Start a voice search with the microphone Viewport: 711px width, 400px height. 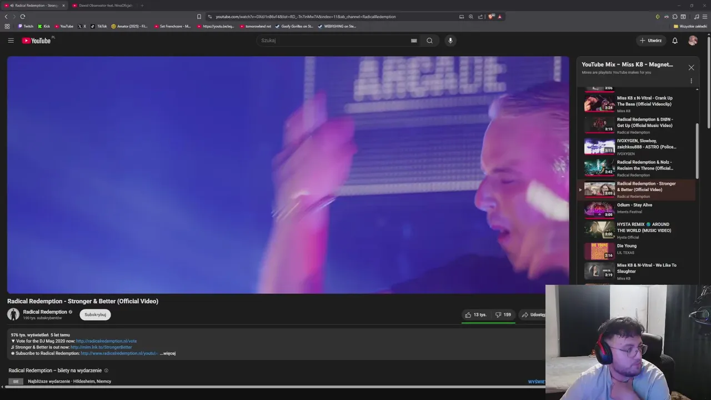450,41
